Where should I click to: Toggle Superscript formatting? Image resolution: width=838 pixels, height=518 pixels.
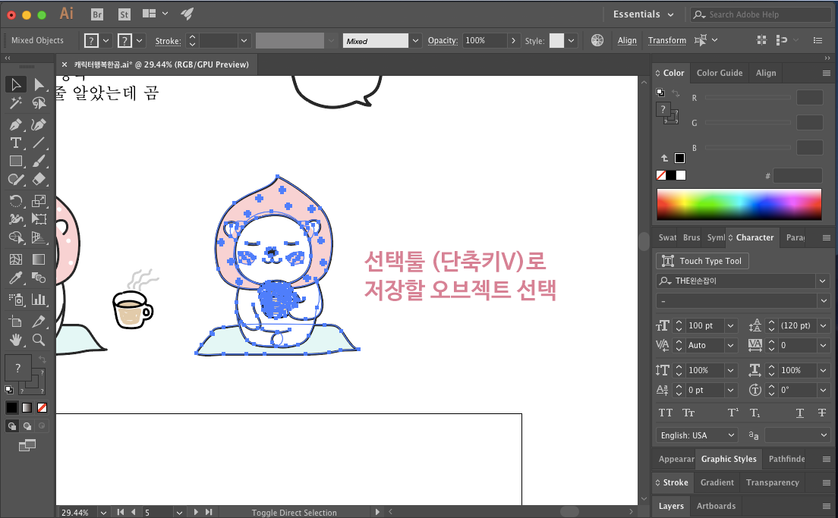coord(732,413)
